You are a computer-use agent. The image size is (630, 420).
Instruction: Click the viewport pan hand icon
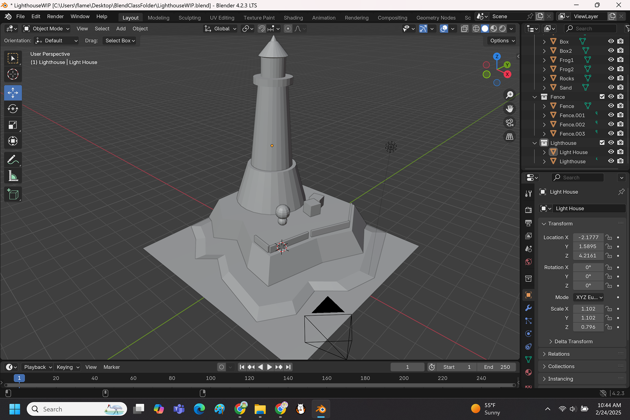(x=510, y=109)
